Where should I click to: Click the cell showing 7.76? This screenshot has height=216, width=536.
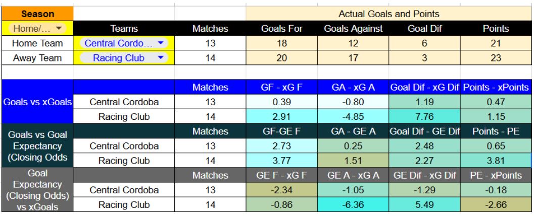click(424, 116)
